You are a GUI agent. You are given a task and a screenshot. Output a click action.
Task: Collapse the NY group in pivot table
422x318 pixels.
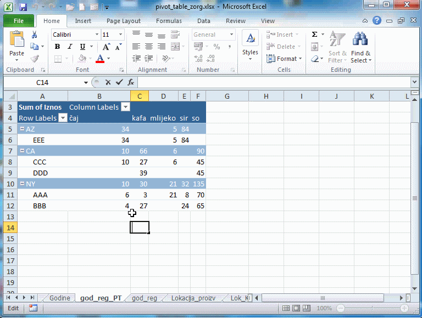click(21, 183)
